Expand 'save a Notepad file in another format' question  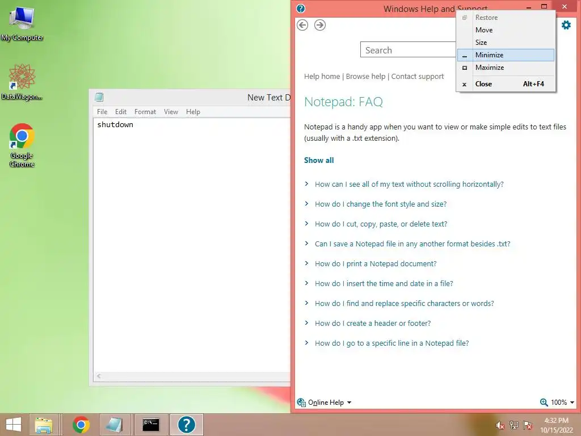coord(412,244)
